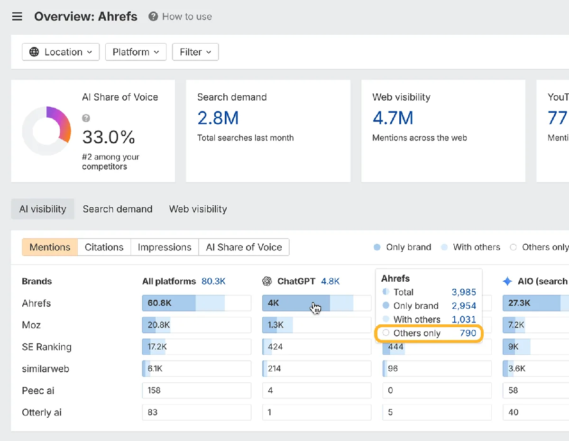
Task: Switch to the Web visibility tab
Action: click(x=198, y=209)
